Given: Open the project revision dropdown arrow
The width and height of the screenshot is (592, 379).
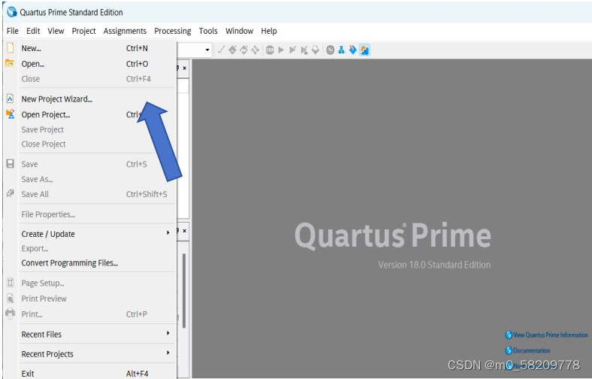Looking at the screenshot, I should (x=207, y=50).
